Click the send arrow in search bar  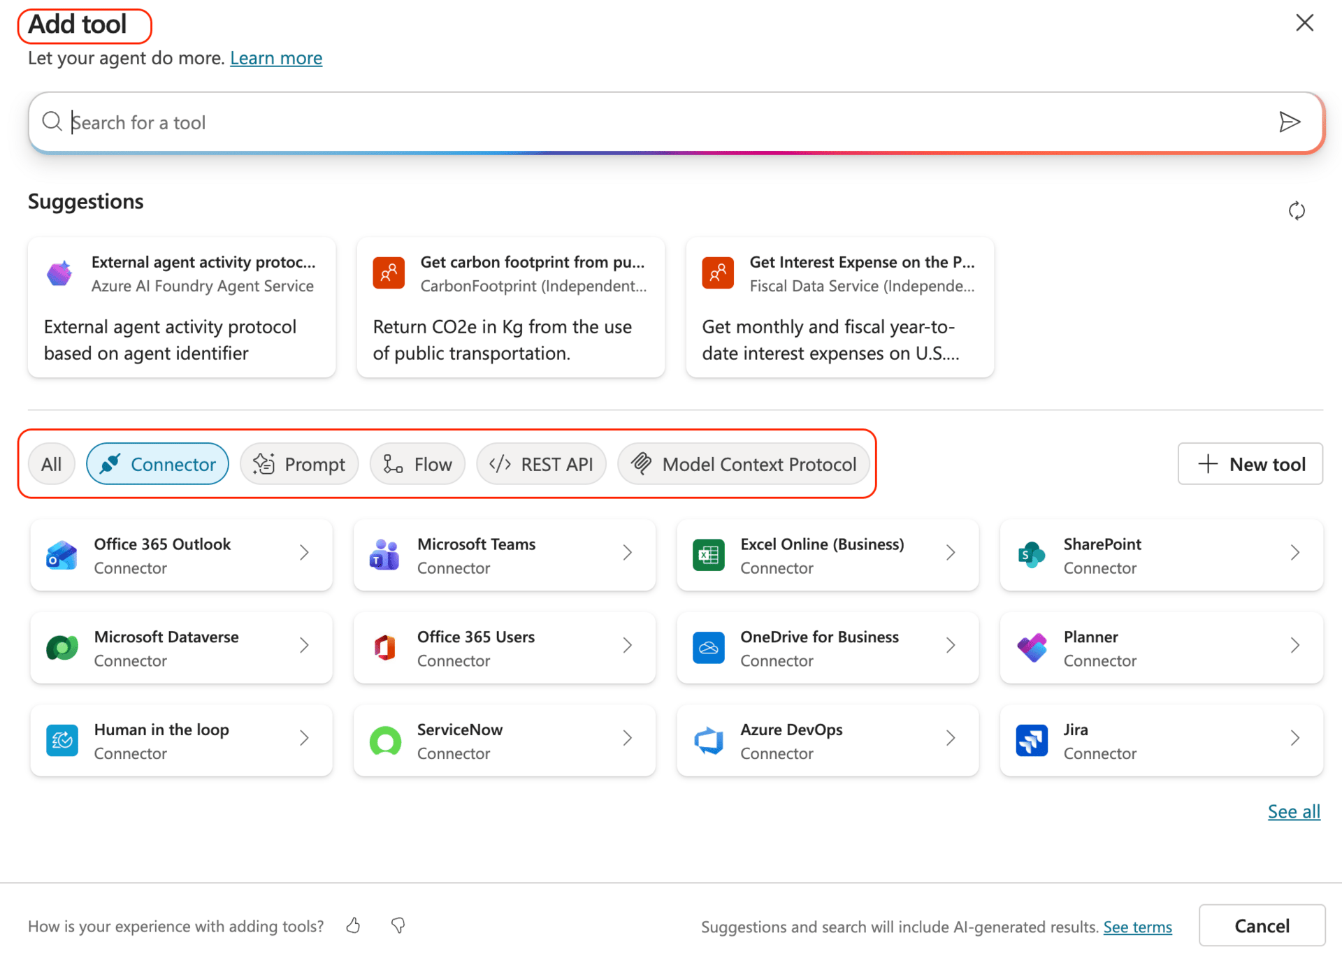[x=1289, y=122]
